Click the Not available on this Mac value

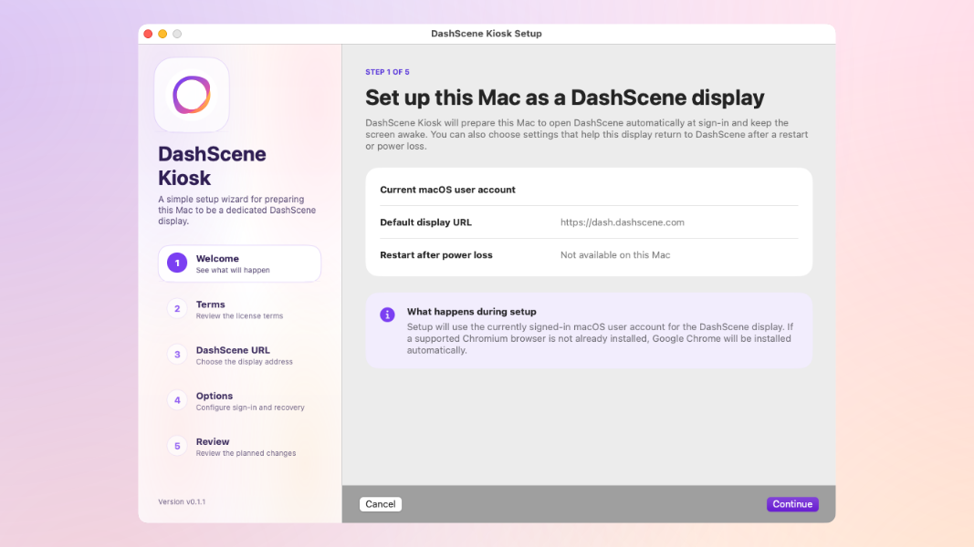coord(615,255)
